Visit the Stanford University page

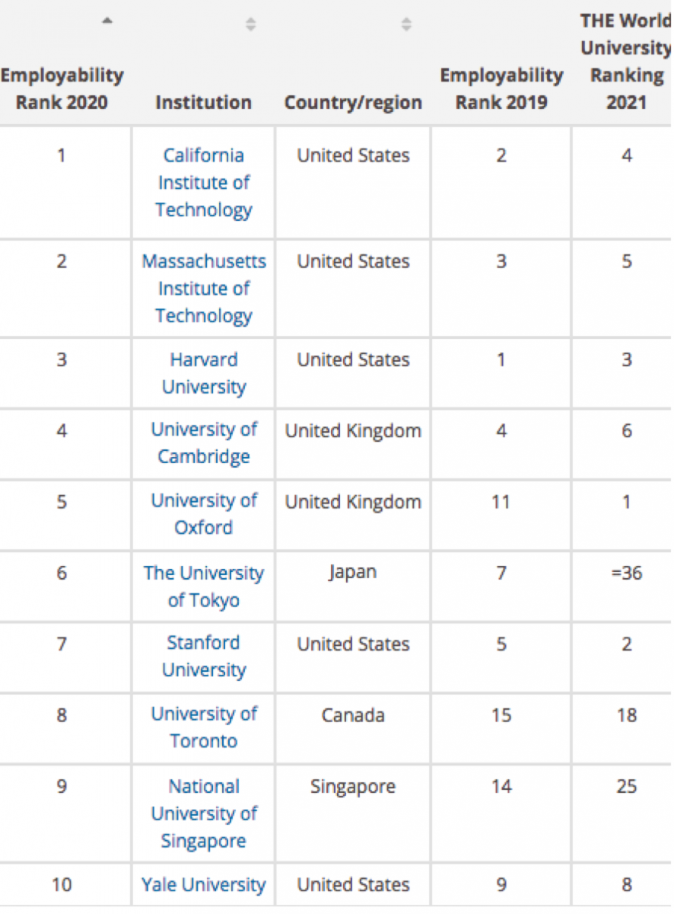pyautogui.click(x=204, y=657)
